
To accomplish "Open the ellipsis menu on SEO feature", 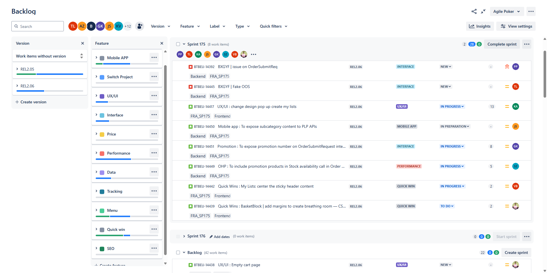I will click(x=154, y=248).
